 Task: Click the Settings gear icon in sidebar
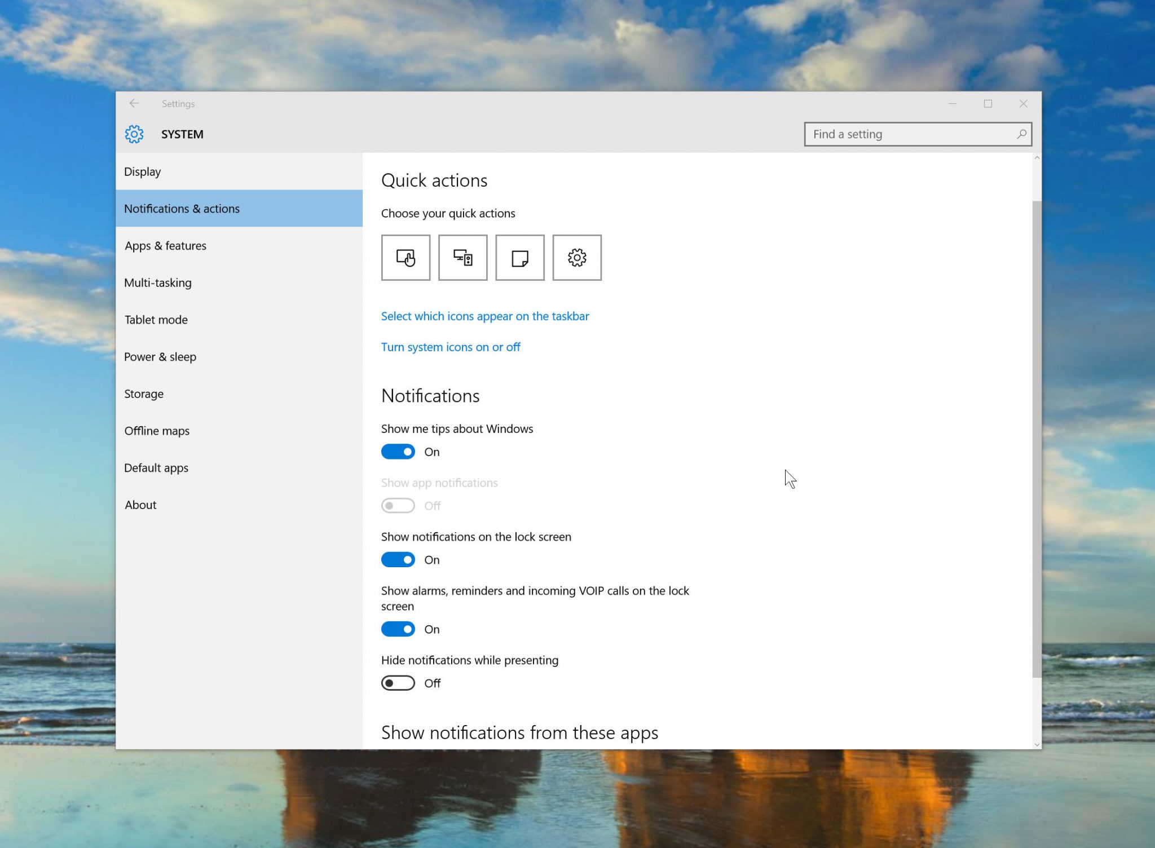[134, 134]
